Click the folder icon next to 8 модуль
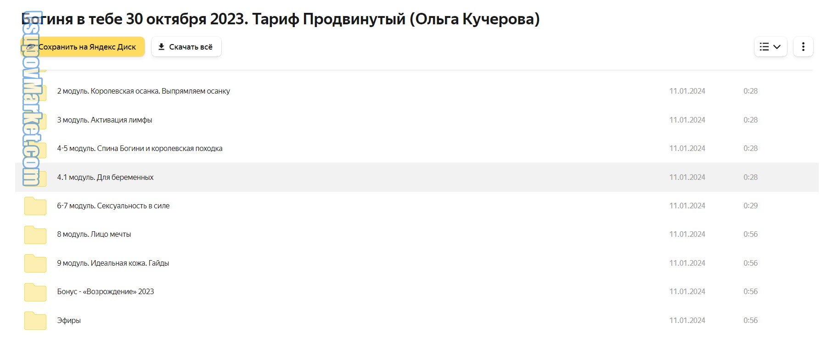Screen dimensions: 821x351 coord(35,234)
